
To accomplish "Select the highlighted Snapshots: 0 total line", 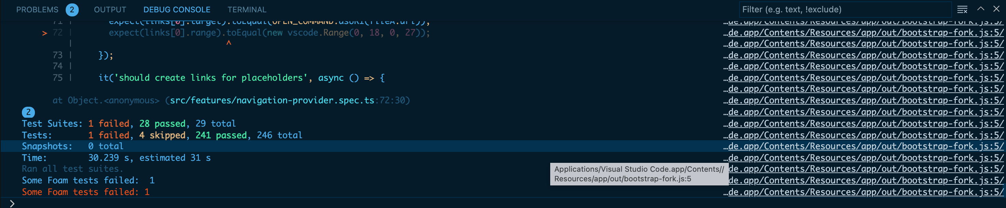I will (72, 146).
